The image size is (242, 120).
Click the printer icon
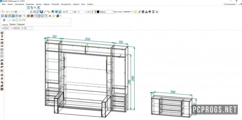(x=16, y=12)
